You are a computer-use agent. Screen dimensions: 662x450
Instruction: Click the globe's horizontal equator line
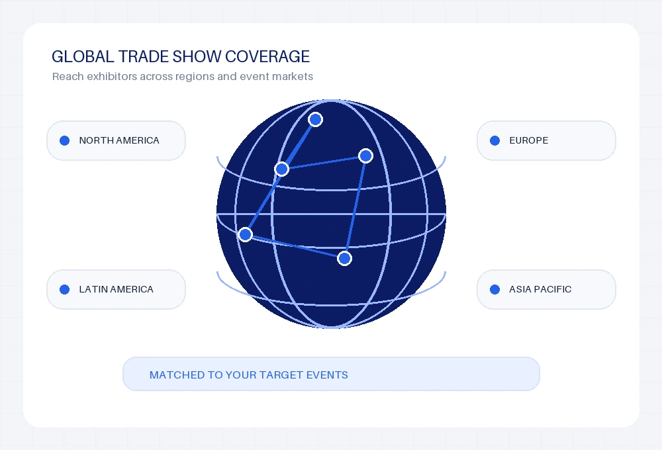[331, 214]
